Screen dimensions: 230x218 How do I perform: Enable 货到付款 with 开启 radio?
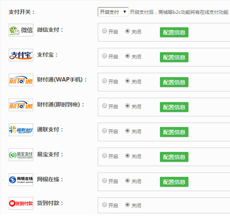point(104,205)
